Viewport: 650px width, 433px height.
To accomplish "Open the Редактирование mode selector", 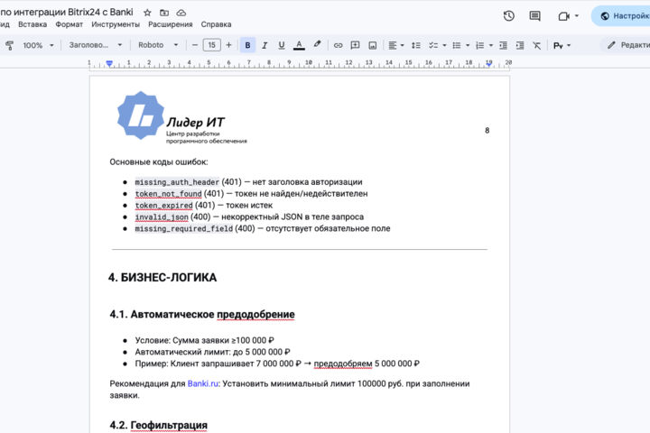I will click(x=627, y=45).
